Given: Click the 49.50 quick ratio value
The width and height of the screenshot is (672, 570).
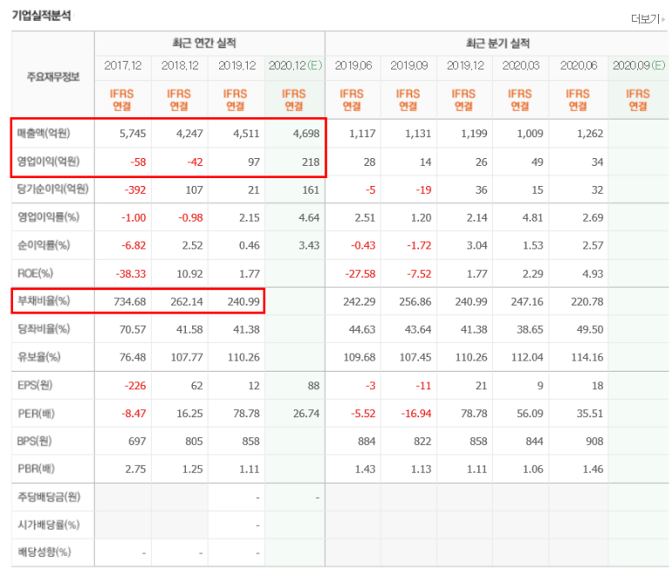Looking at the screenshot, I should click(589, 330).
